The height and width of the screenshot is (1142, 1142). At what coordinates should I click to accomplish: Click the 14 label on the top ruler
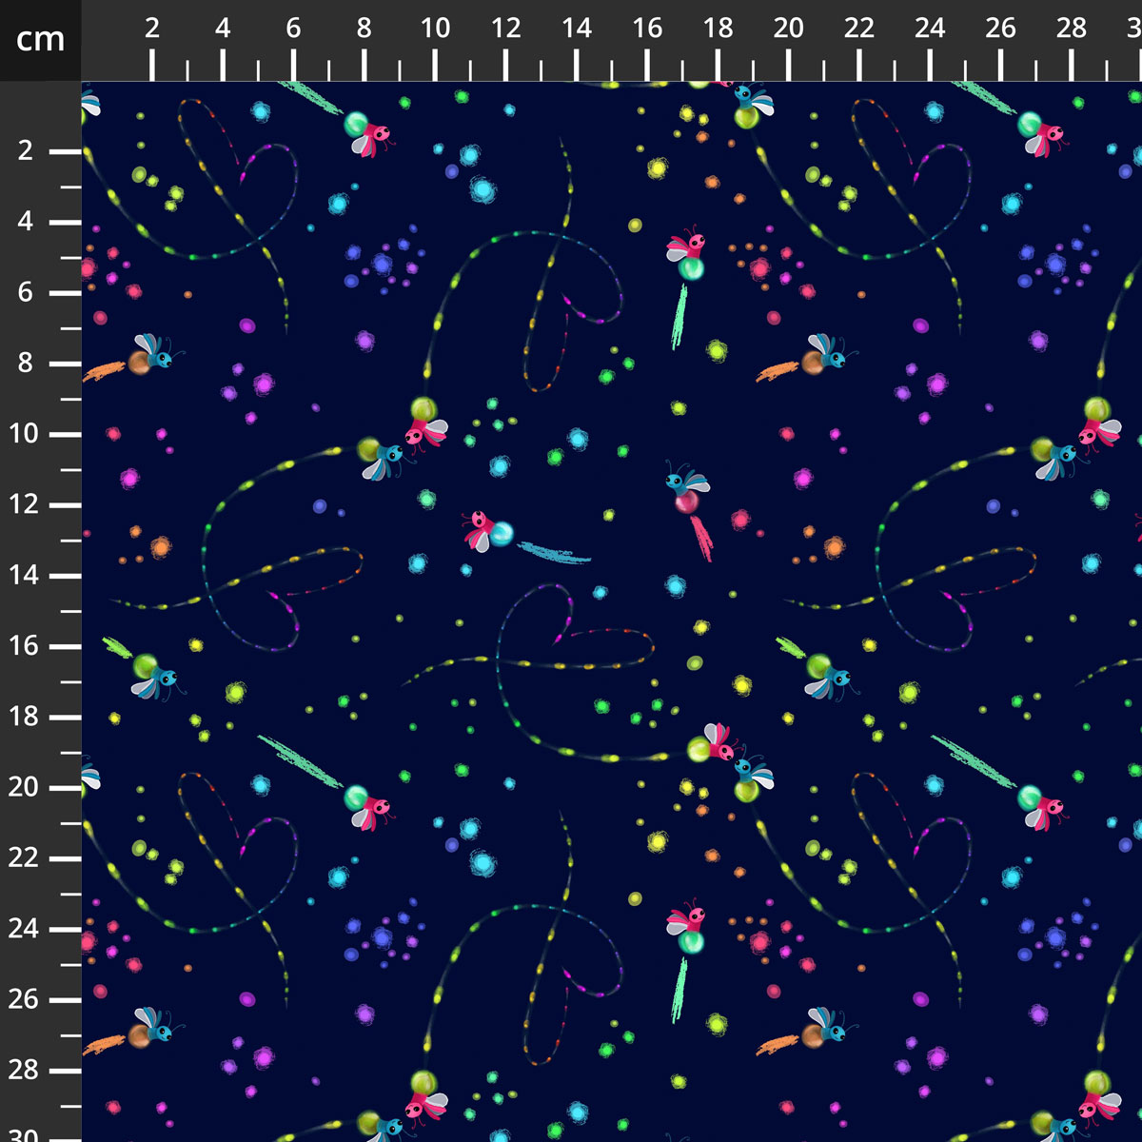pyautogui.click(x=577, y=29)
